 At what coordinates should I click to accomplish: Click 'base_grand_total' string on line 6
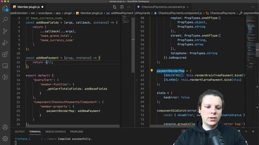[x=55, y=36]
